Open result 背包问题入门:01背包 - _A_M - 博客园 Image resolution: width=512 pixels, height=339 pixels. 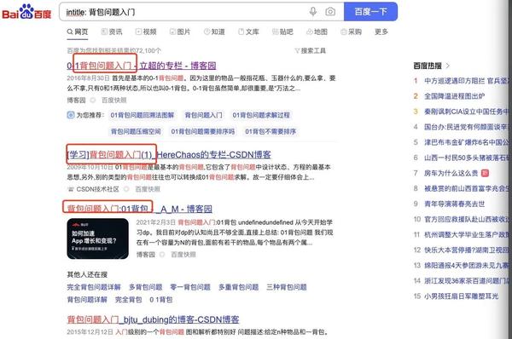pos(139,209)
